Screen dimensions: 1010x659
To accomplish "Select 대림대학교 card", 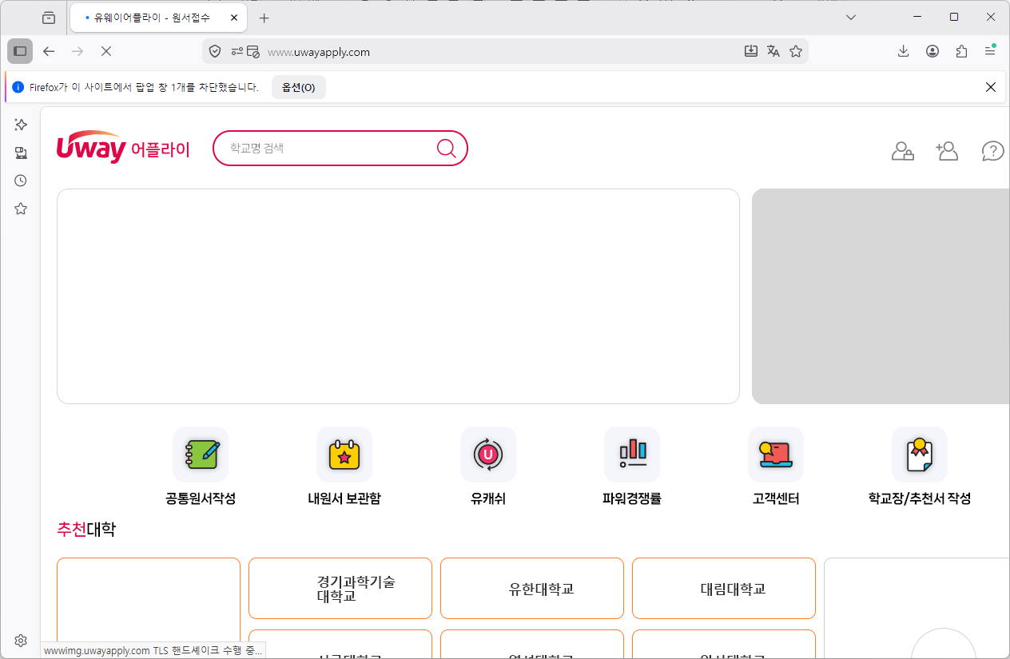I will click(724, 589).
